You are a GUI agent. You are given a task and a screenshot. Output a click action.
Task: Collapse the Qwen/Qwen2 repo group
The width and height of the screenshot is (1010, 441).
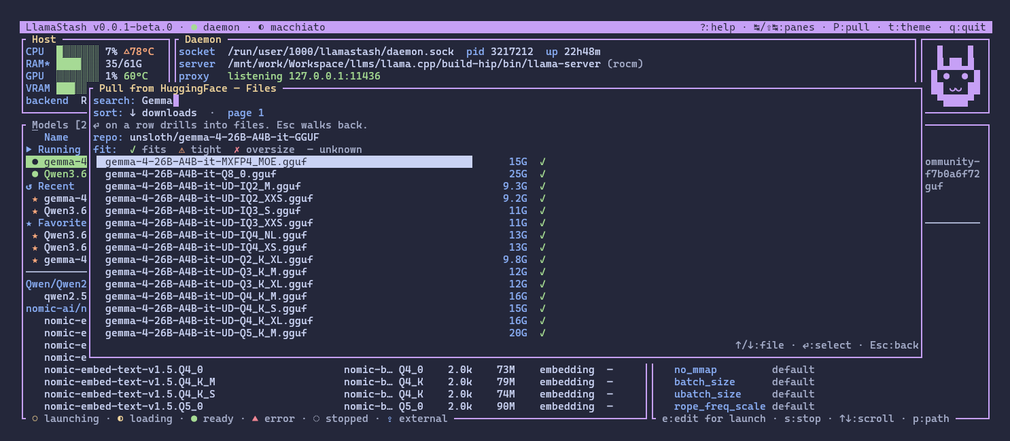(x=56, y=284)
